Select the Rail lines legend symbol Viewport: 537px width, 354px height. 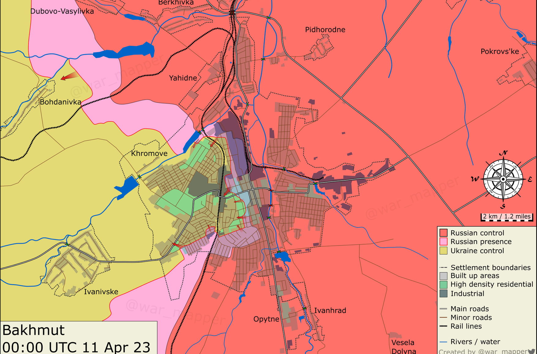pyautogui.click(x=443, y=326)
